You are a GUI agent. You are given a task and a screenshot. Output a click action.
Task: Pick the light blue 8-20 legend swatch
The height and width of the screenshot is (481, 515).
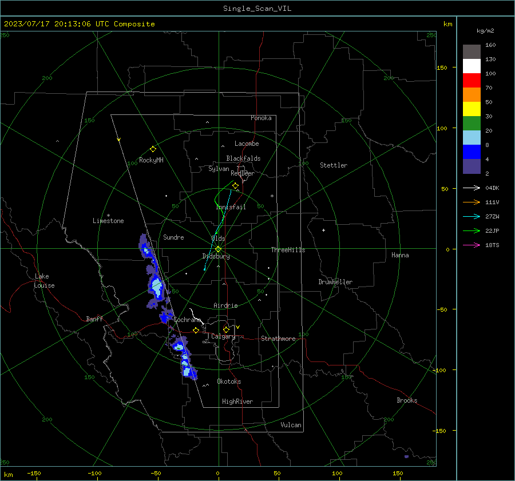(472, 138)
